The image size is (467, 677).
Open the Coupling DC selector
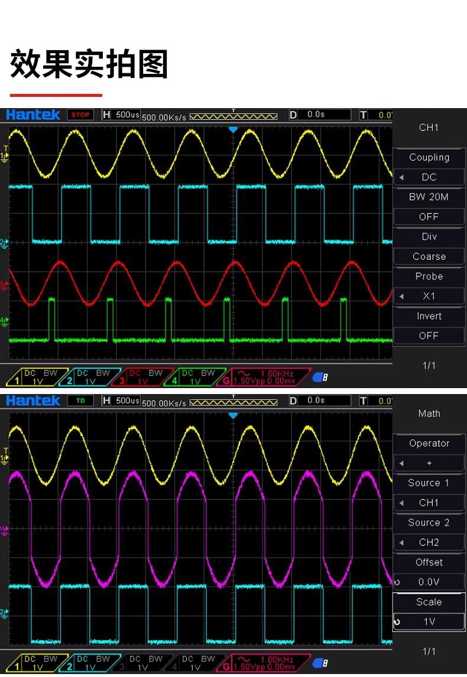(x=429, y=177)
